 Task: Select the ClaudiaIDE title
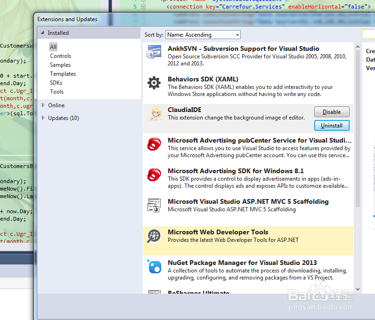click(x=184, y=110)
